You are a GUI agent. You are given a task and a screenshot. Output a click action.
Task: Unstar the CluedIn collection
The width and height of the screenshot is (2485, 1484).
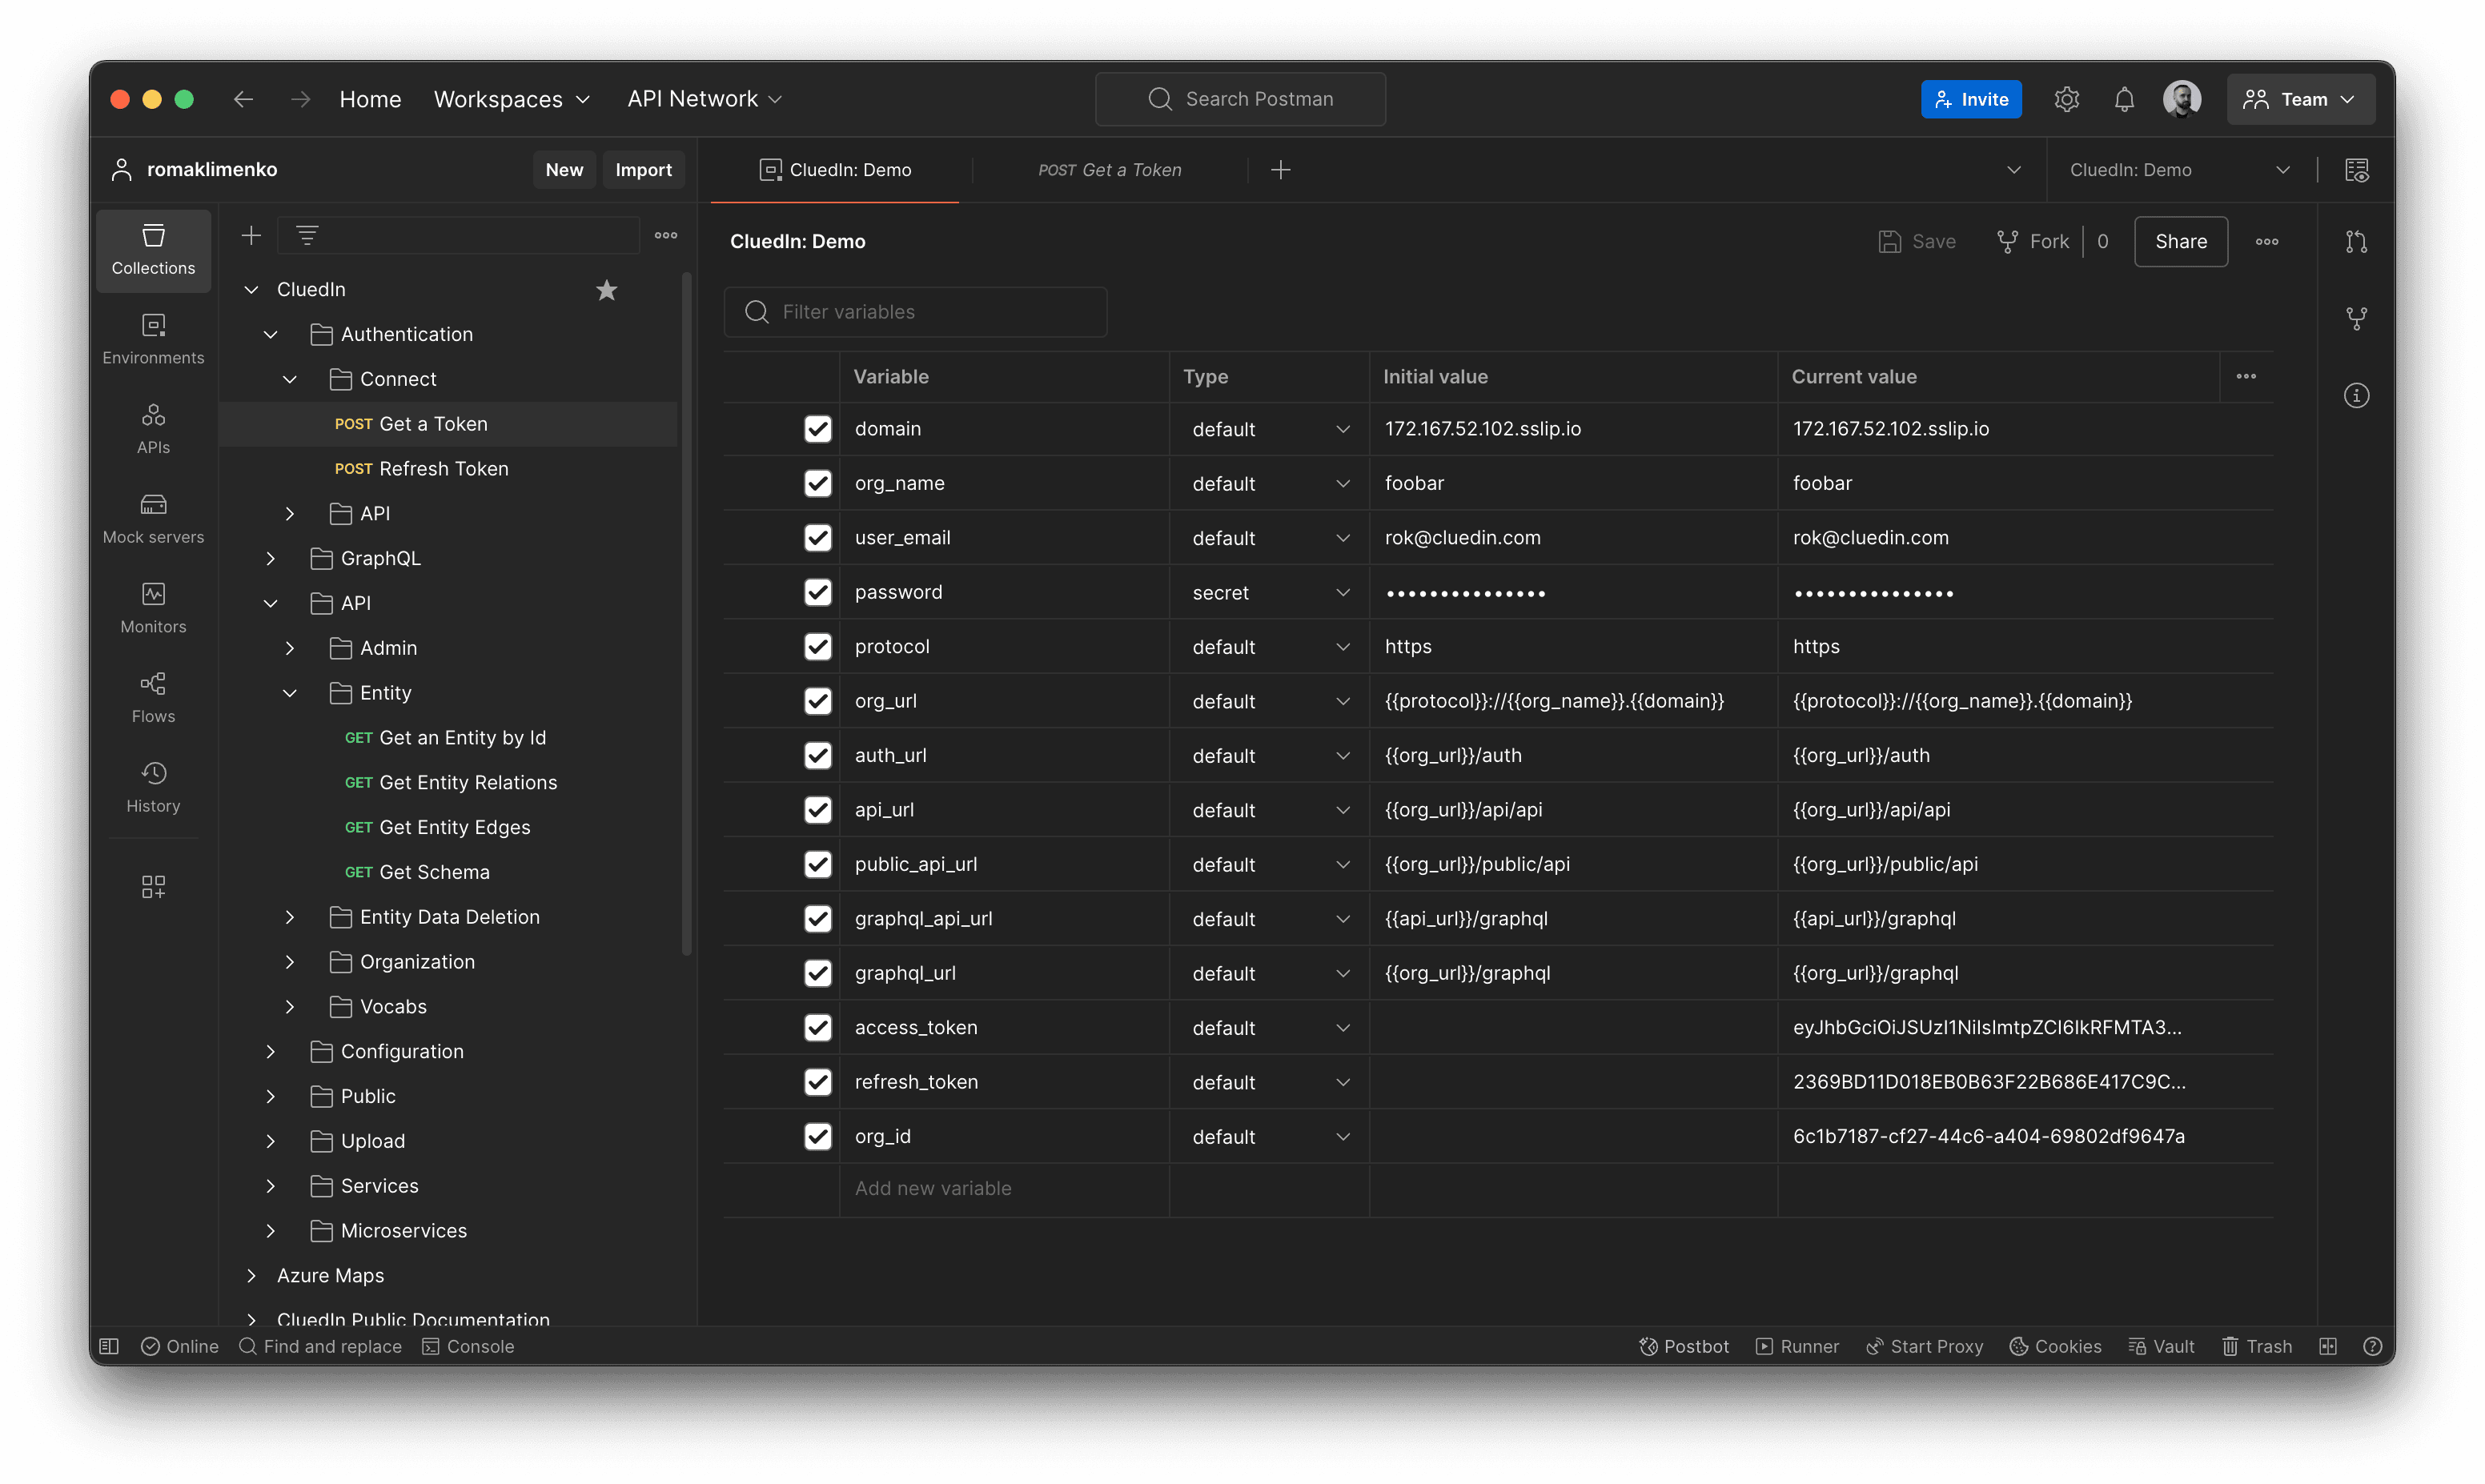click(x=606, y=290)
